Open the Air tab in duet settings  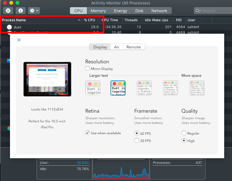[x=116, y=47]
